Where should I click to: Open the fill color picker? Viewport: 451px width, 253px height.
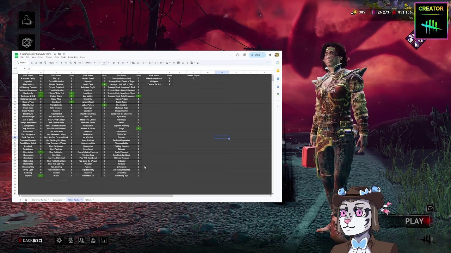[133, 63]
